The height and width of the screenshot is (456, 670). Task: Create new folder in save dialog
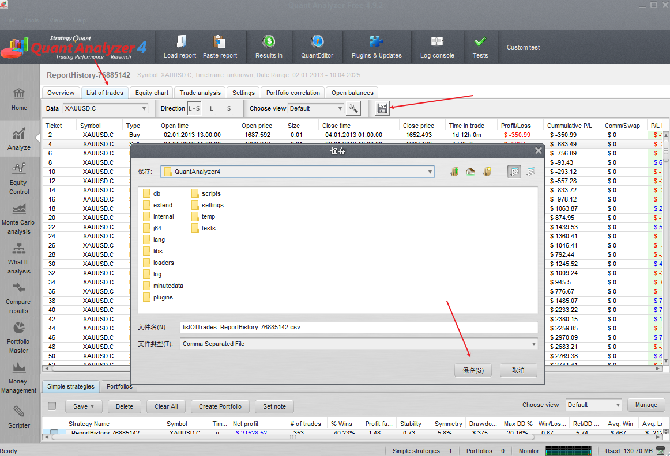point(487,172)
